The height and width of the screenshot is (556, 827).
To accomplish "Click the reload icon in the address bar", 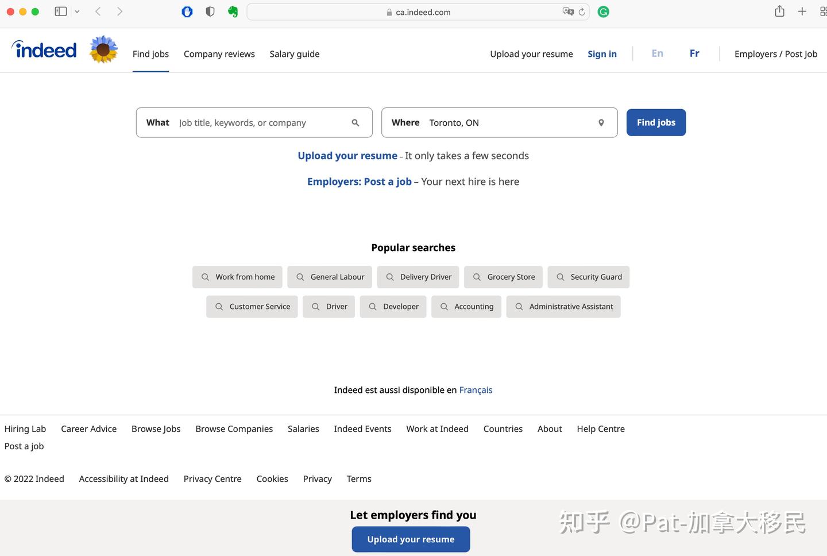I will (x=581, y=11).
